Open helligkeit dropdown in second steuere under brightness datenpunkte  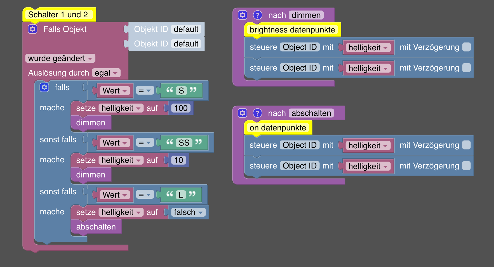click(x=368, y=68)
